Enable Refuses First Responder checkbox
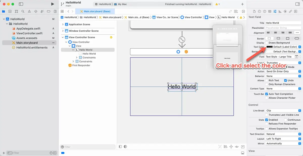303x156 pixels. coord(267,124)
